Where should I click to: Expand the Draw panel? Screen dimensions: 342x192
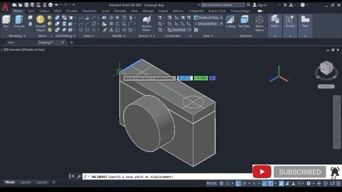(x=89, y=36)
